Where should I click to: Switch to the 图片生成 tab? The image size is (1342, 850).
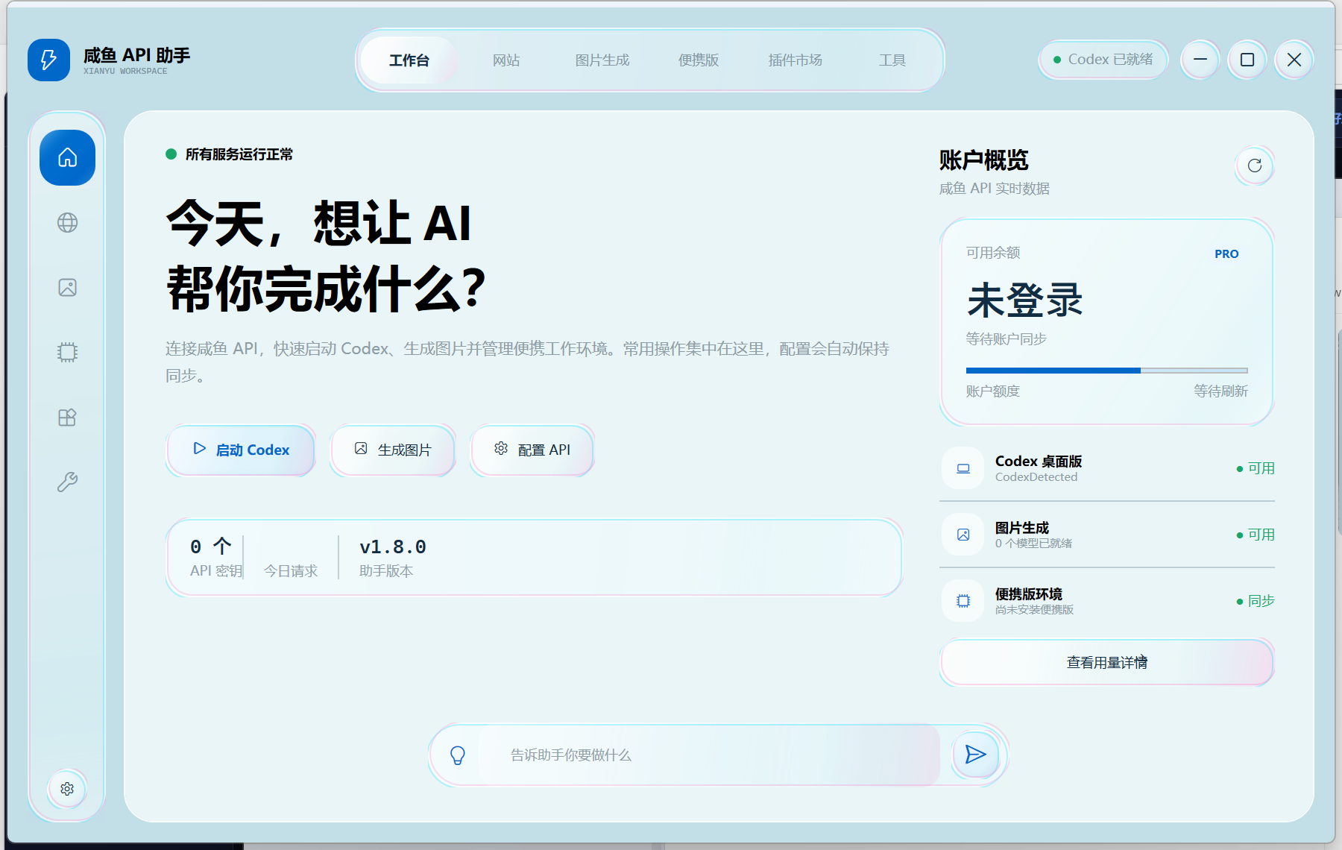coord(602,60)
